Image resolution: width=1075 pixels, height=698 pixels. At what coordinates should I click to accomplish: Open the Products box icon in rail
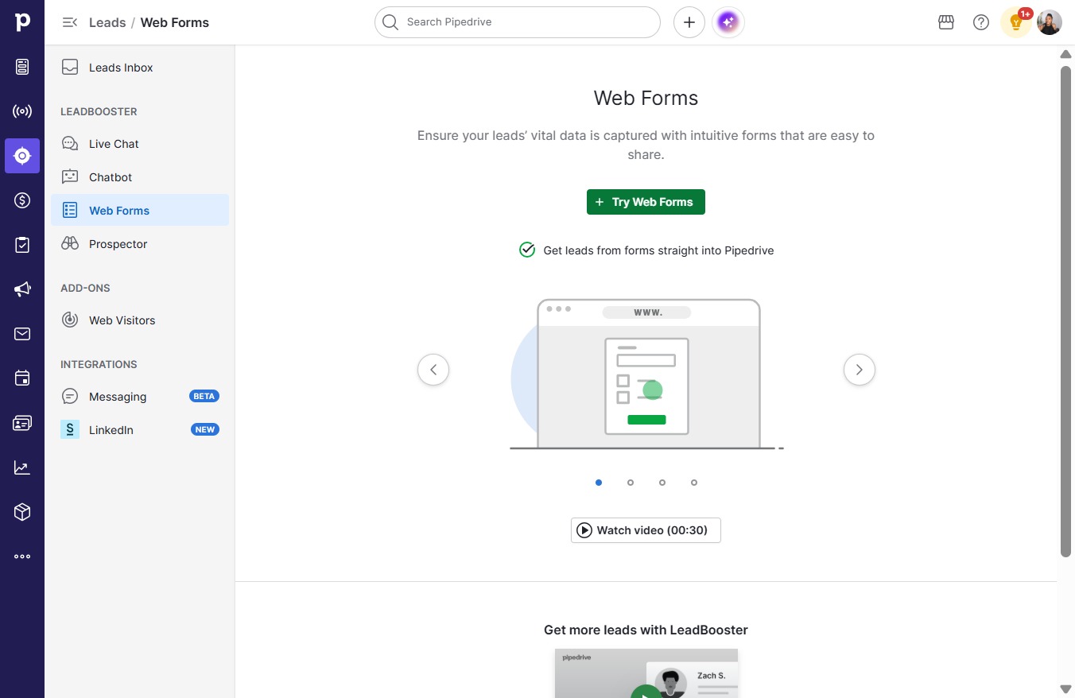coord(22,512)
